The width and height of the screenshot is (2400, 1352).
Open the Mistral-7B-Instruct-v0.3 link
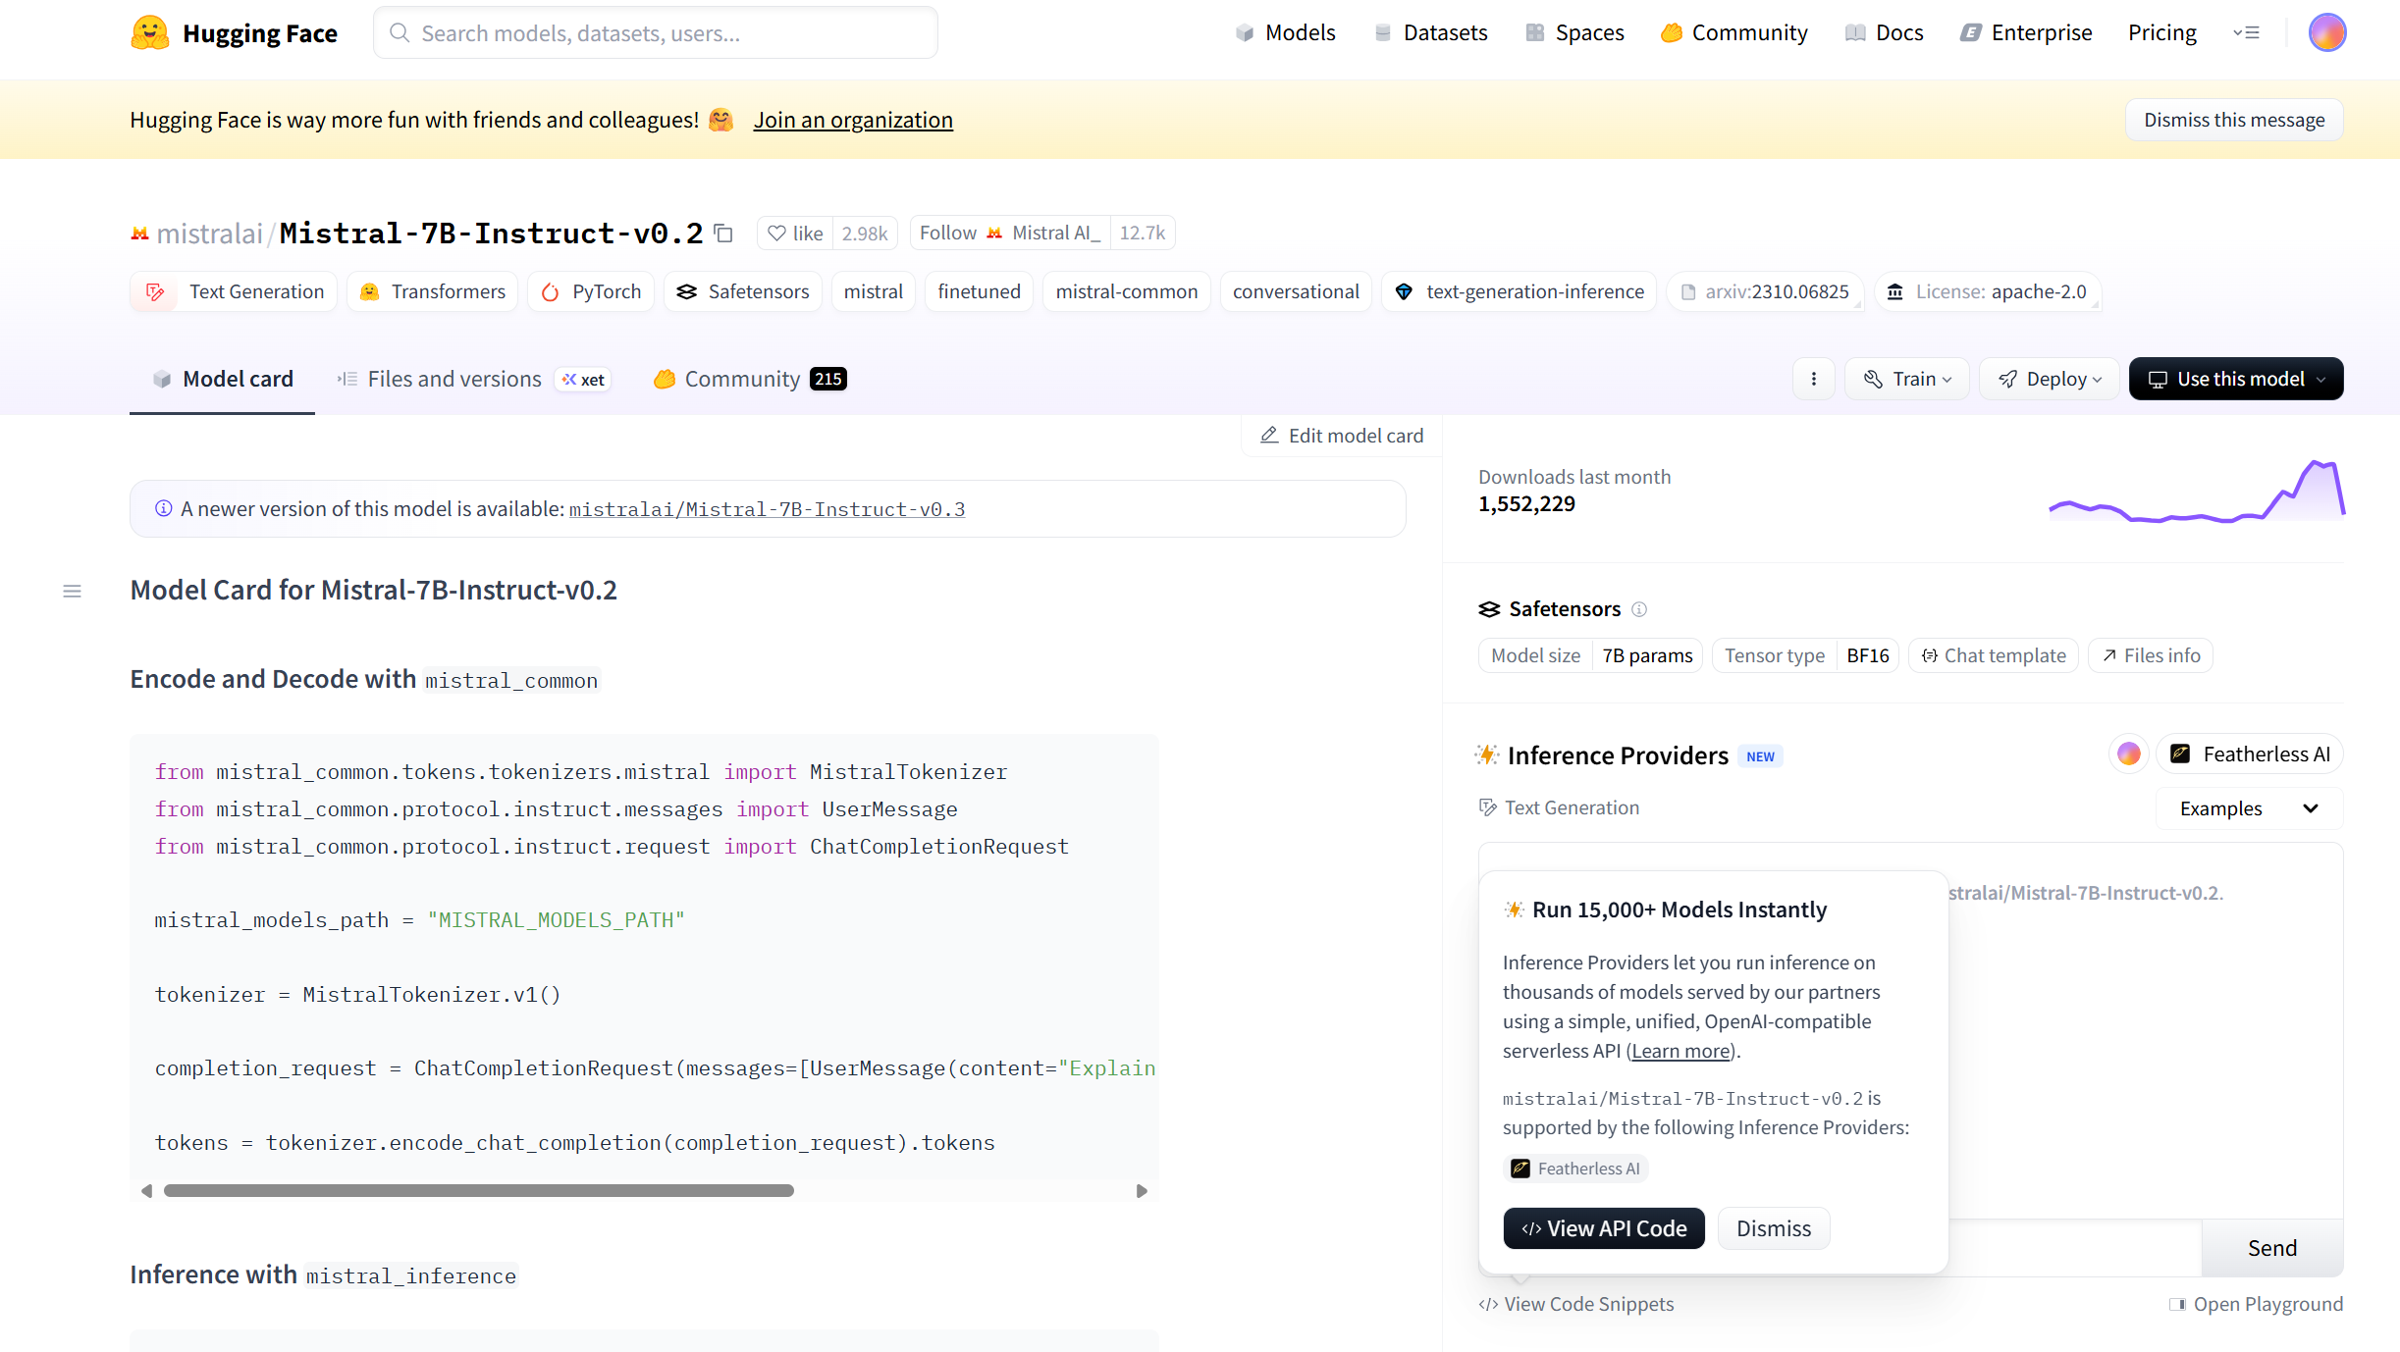coord(767,509)
